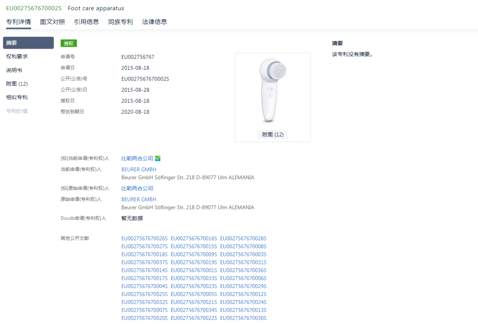Open document EU0027567670032S
The image size is (478, 324).
144,302
